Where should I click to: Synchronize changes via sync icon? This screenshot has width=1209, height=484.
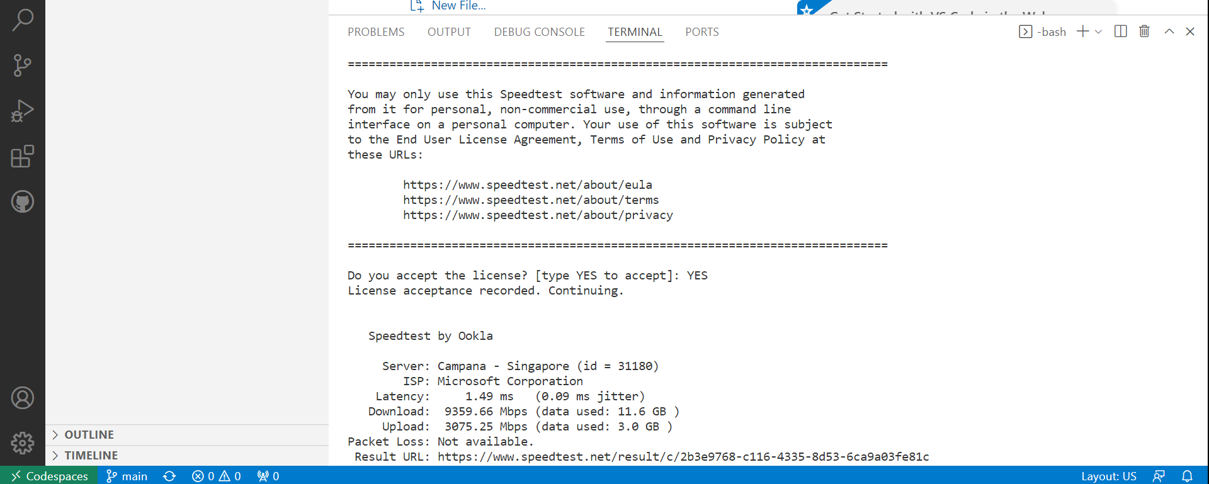[x=169, y=476]
